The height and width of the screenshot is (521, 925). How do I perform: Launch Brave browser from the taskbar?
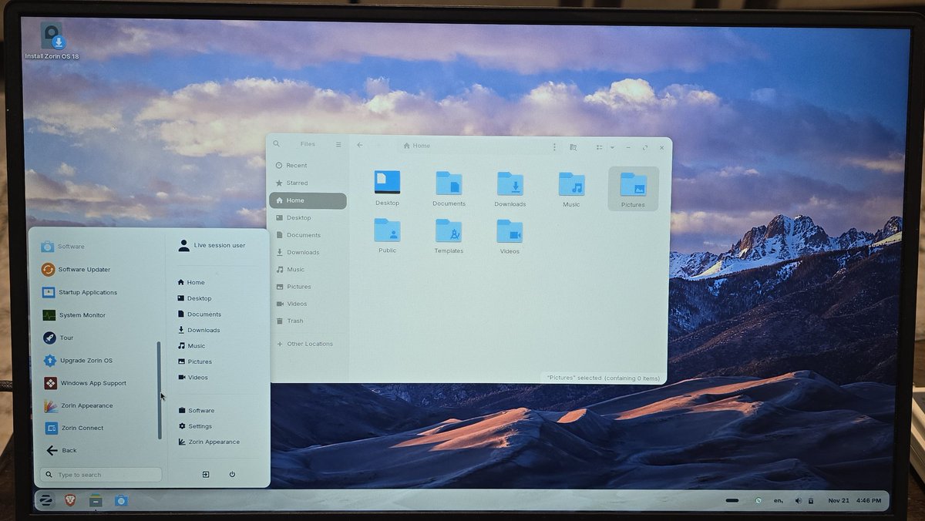tap(70, 500)
